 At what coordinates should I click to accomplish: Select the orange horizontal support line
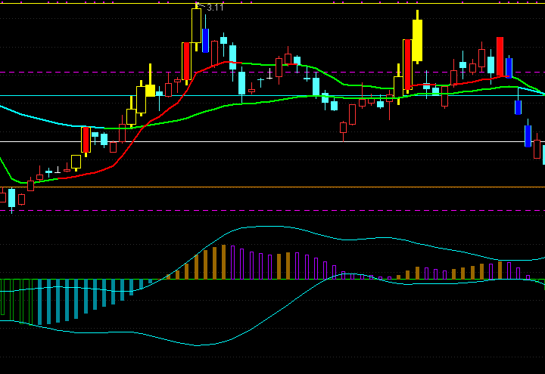272,187
